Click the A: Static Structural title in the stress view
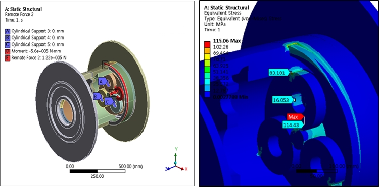The image size is (379, 187). click(x=226, y=8)
